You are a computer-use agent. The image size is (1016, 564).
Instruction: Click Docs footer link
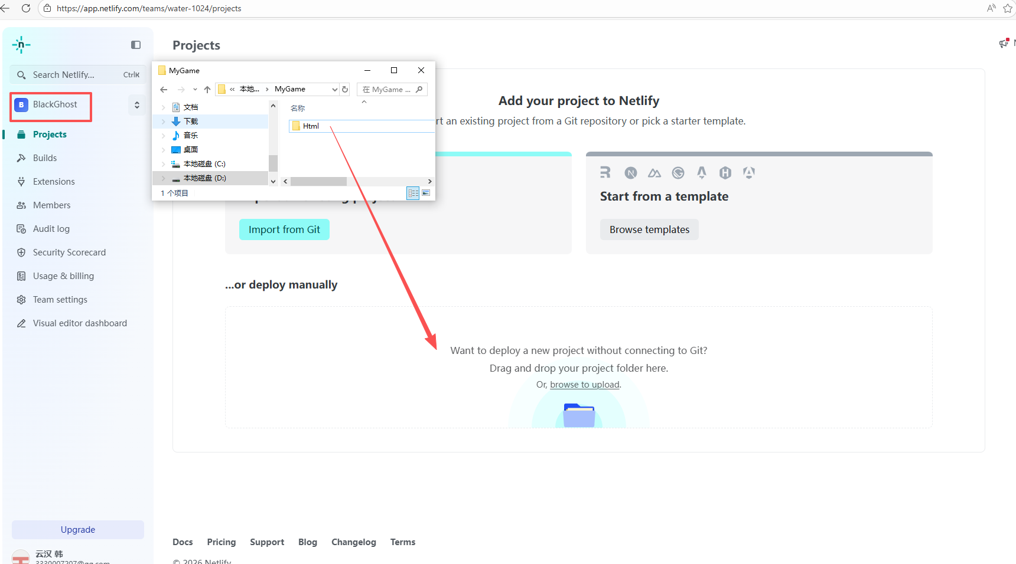coord(183,542)
